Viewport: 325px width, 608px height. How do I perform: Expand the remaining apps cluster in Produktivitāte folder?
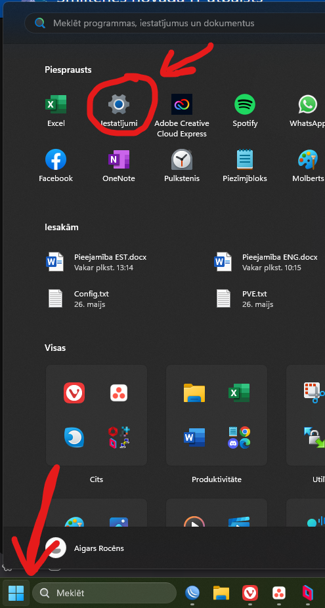click(x=239, y=437)
